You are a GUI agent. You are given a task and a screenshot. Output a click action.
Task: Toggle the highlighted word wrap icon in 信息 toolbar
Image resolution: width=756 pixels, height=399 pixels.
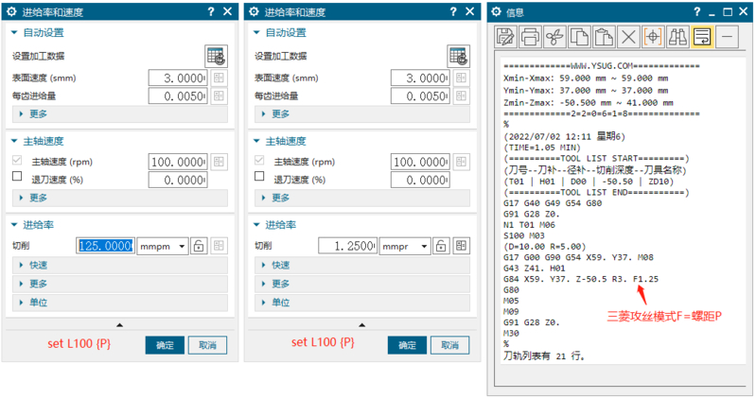tap(702, 37)
